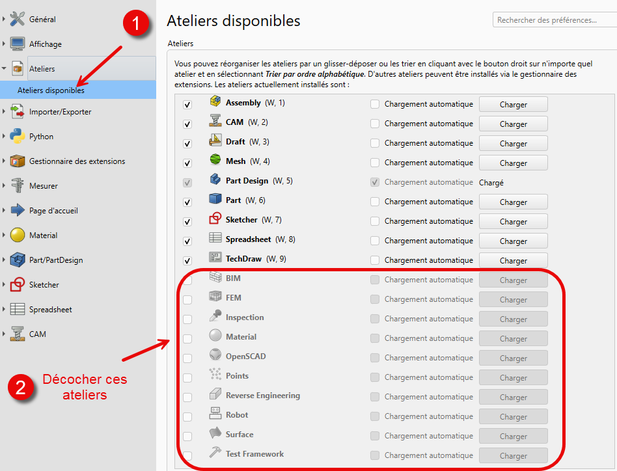Disable the Spreadsheet workbench checkbox
Screen dimensions: 617x471
tap(187, 241)
